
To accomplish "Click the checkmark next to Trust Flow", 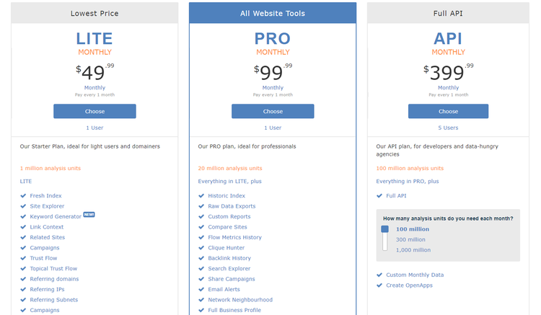I will click(23, 258).
